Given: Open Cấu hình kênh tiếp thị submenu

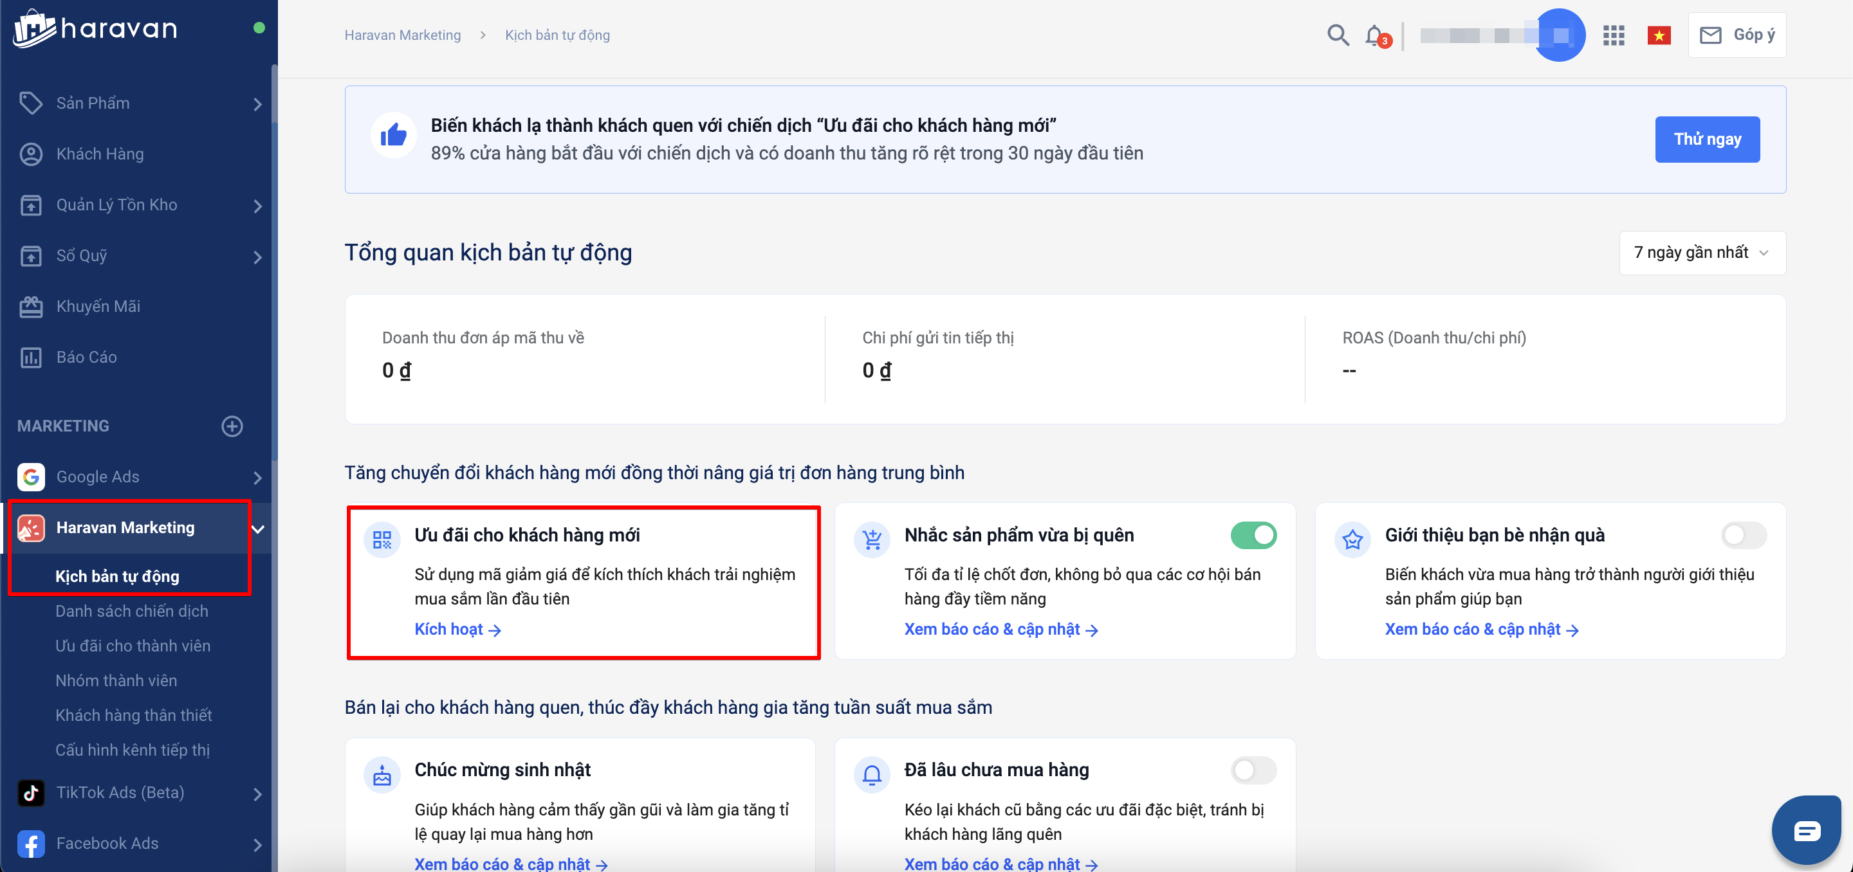Looking at the screenshot, I should (133, 750).
